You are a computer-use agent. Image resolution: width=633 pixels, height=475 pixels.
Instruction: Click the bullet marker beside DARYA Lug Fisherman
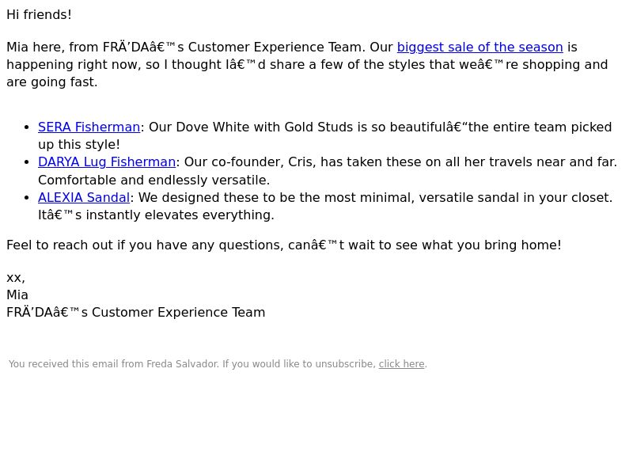(x=27, y=162)
